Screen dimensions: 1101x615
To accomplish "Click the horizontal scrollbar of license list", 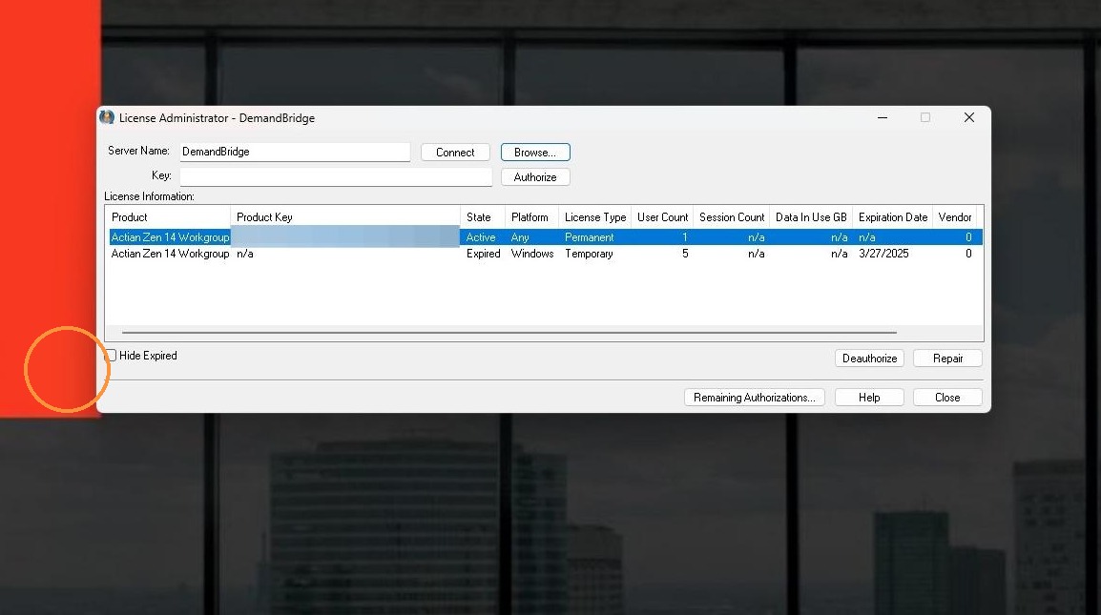I will point(509,332).
